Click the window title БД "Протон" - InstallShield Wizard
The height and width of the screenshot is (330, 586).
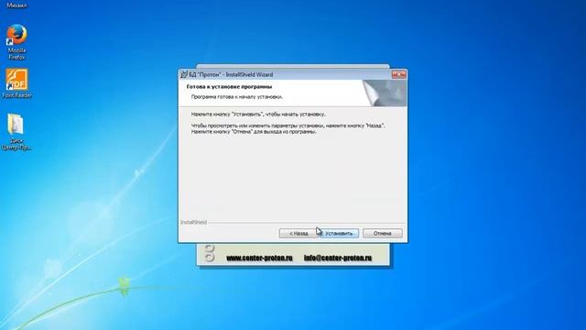[x=231, y=74]
